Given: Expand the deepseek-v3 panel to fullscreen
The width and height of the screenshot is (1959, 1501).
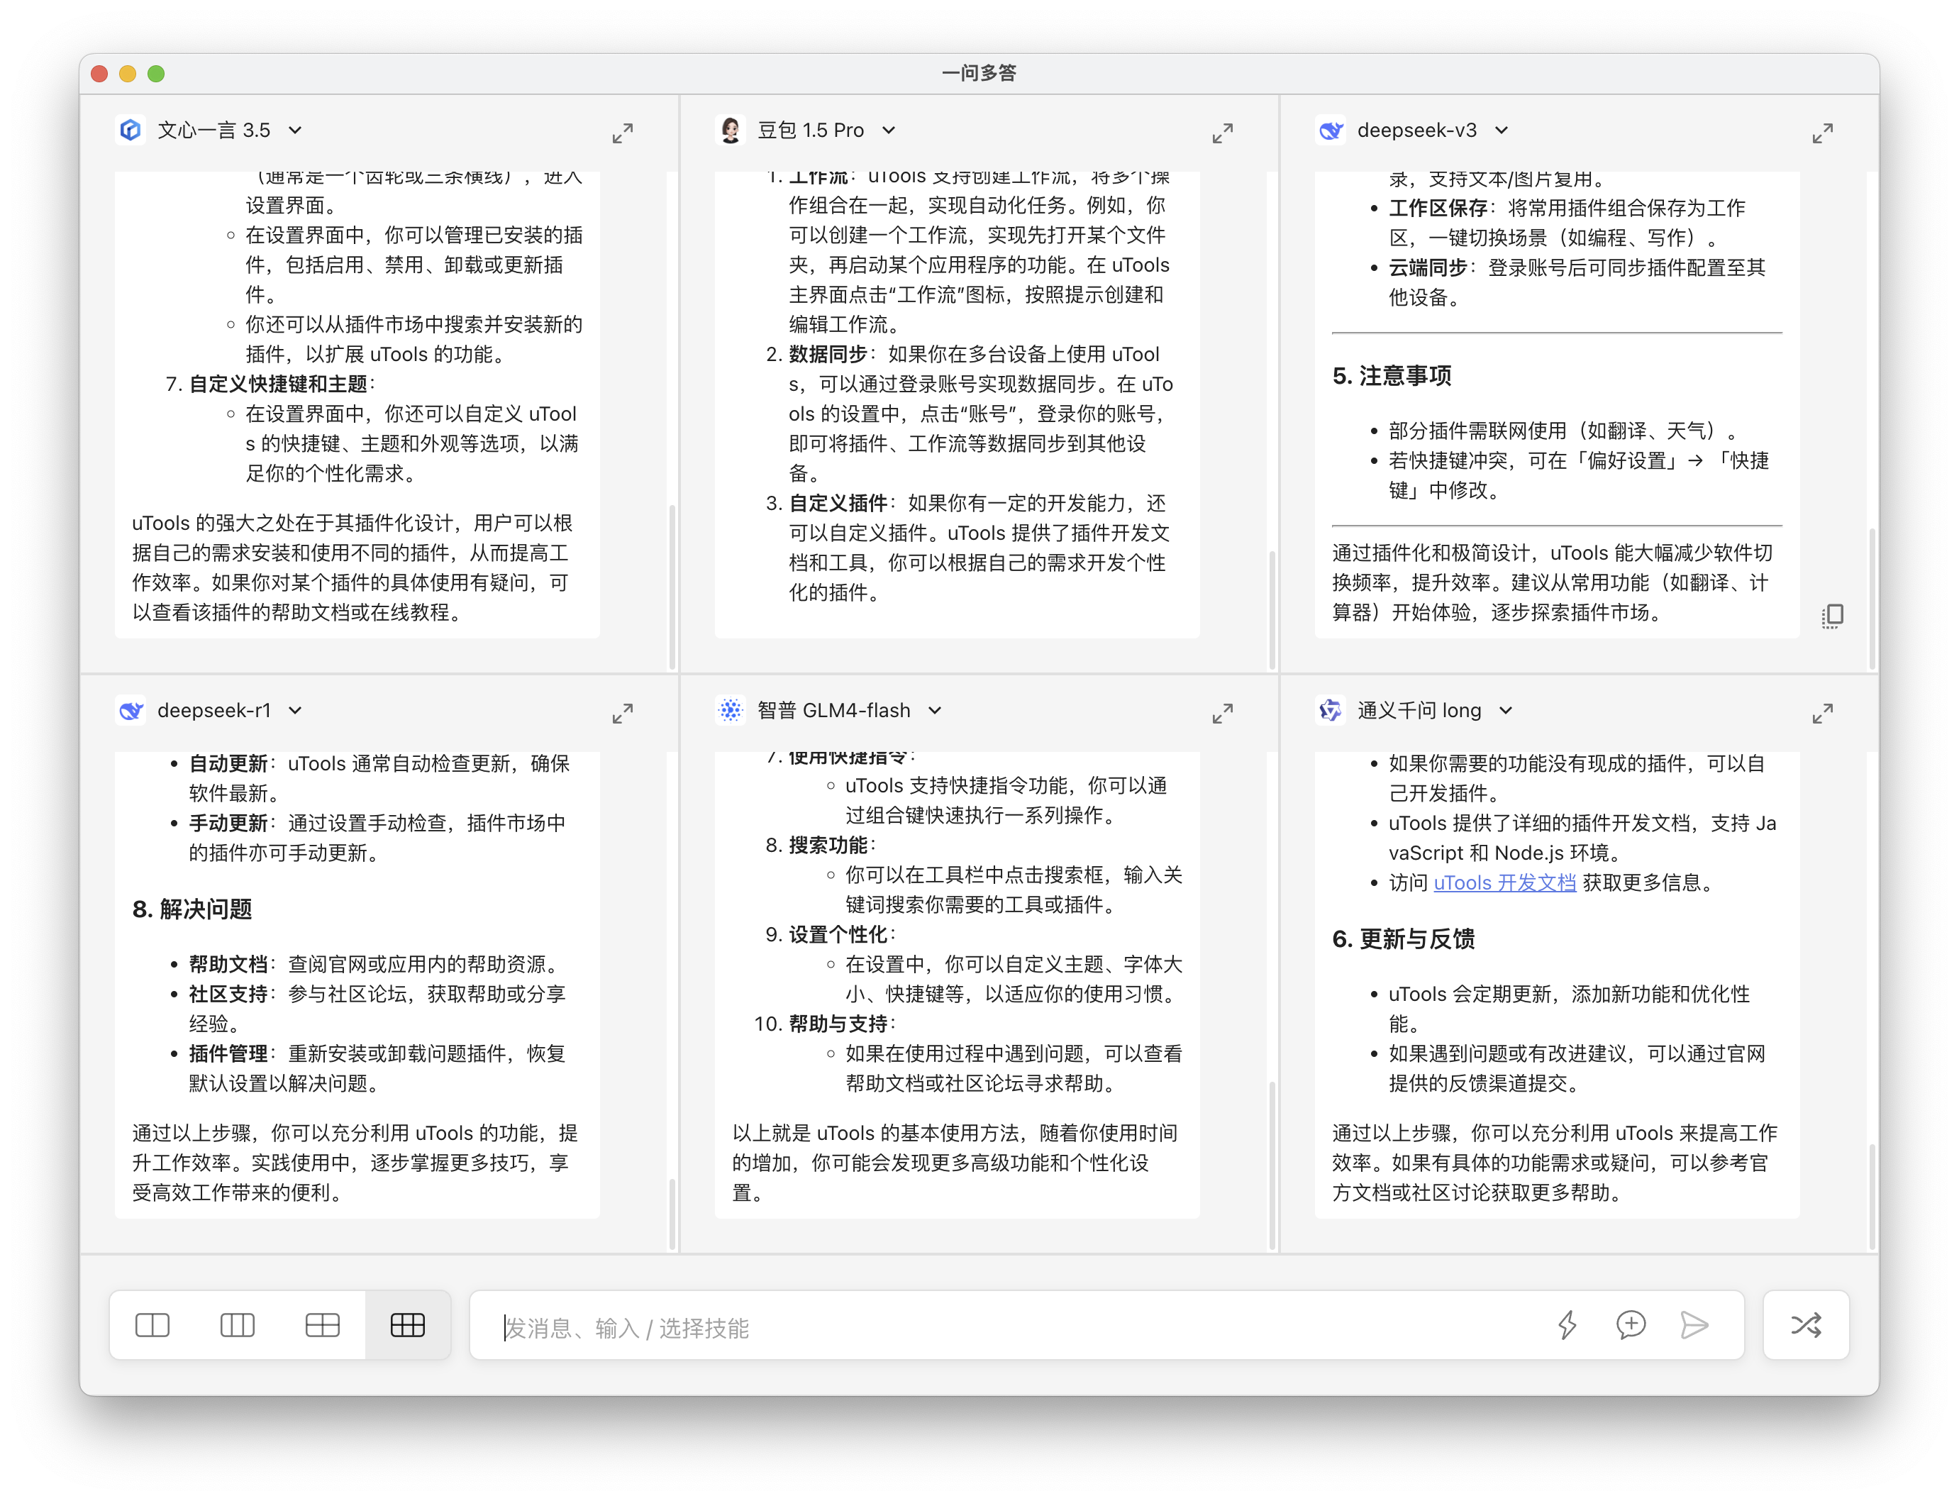Looking at the screenshot, I should 1822,133.
